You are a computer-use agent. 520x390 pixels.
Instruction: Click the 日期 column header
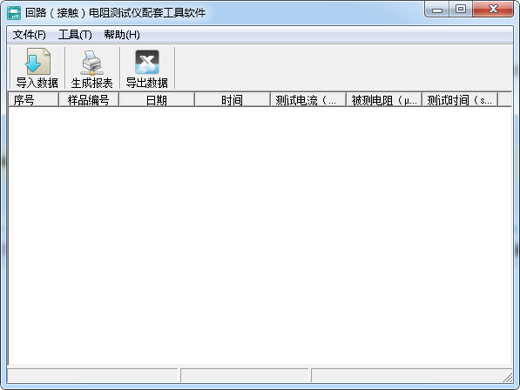click(x=157, y=100)
